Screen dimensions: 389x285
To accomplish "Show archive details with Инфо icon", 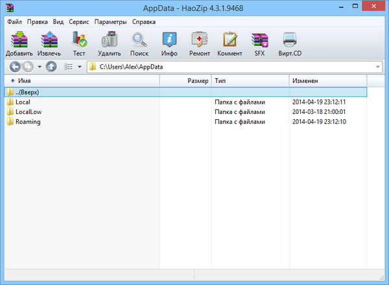I will pyautogui.click(x=169, y=43).
